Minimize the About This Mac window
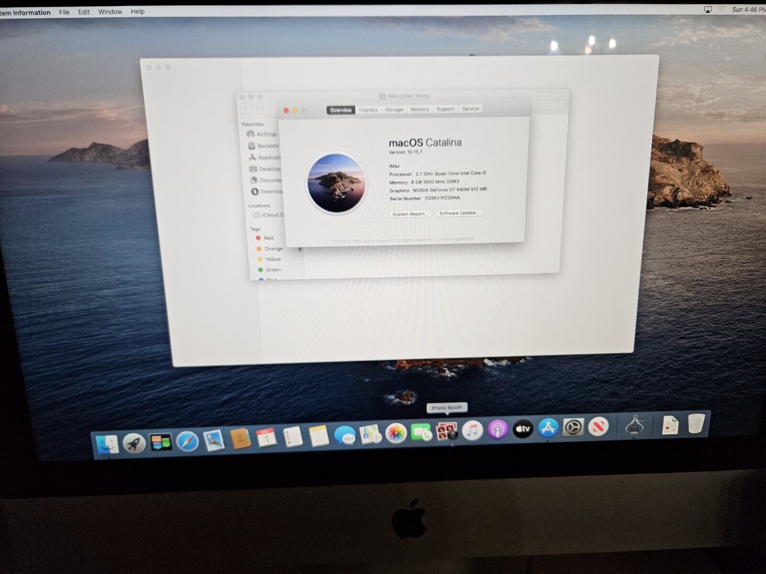This screenshot has height=574, width=766. [295, 110]
